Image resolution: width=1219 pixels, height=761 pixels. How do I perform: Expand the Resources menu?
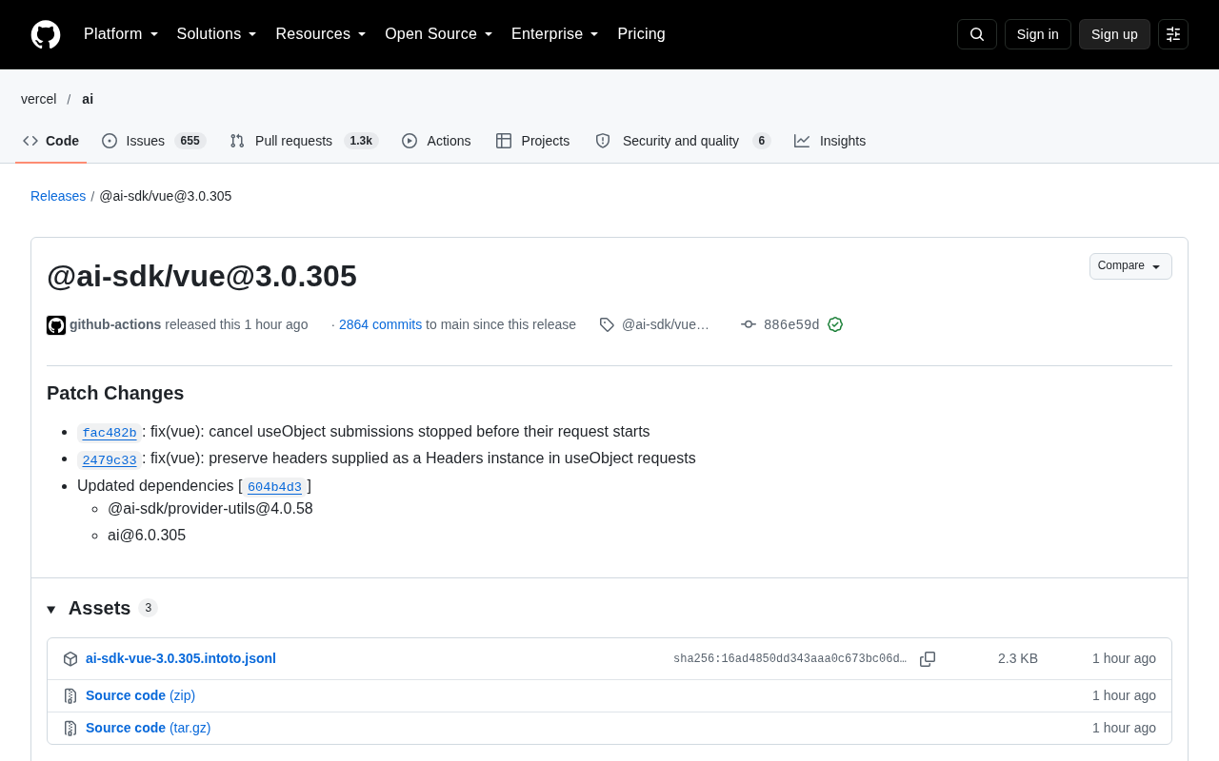321,34
